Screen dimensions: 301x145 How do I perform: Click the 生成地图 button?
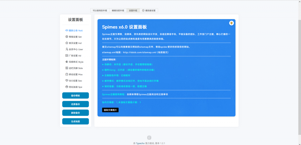pos(76,121)
